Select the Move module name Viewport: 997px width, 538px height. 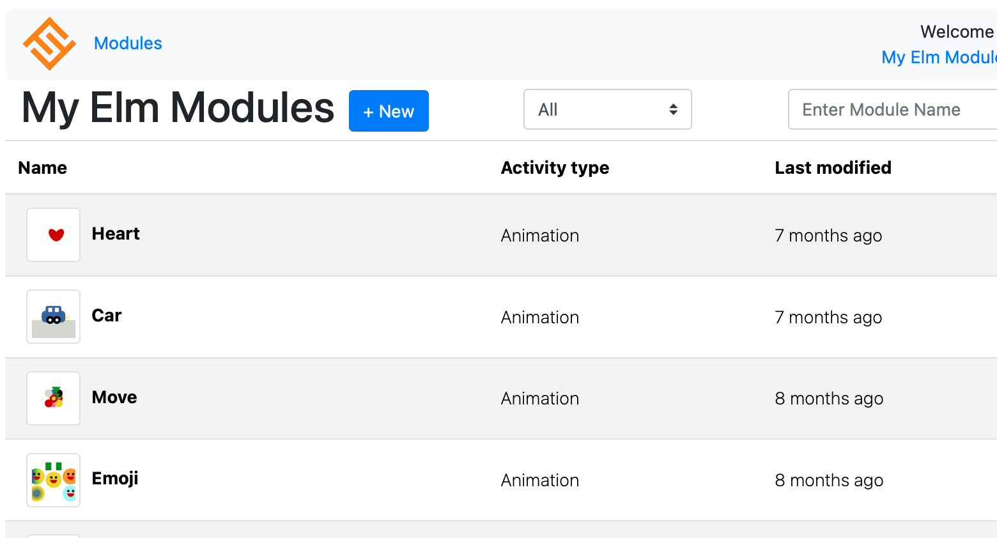coord(114,397)
